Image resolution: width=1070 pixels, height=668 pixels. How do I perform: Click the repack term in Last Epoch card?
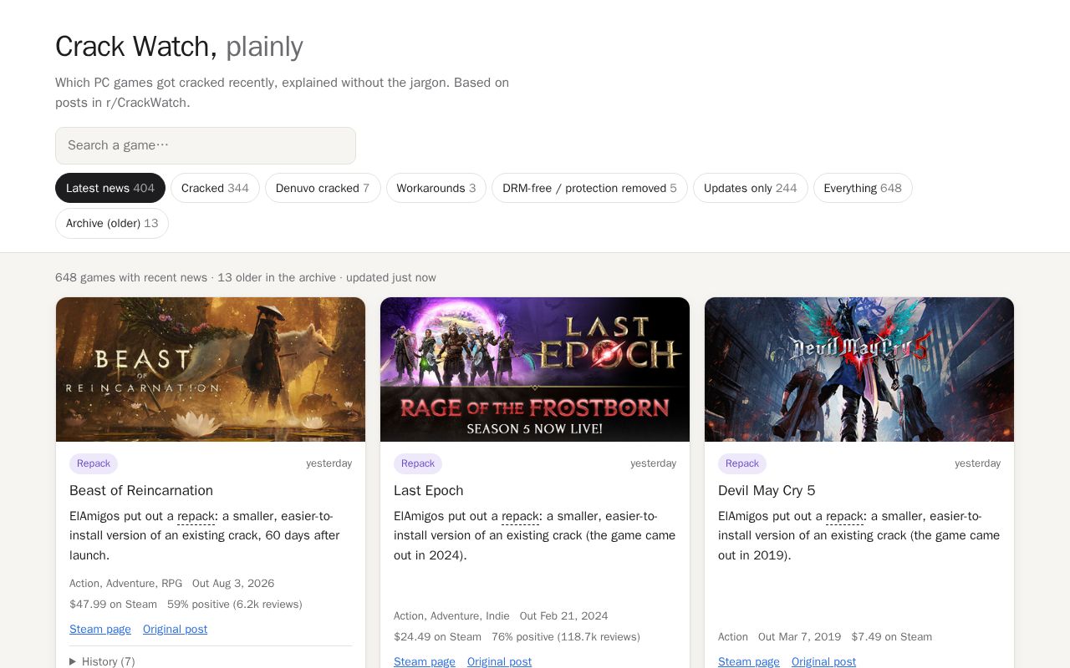click(520, 516)
